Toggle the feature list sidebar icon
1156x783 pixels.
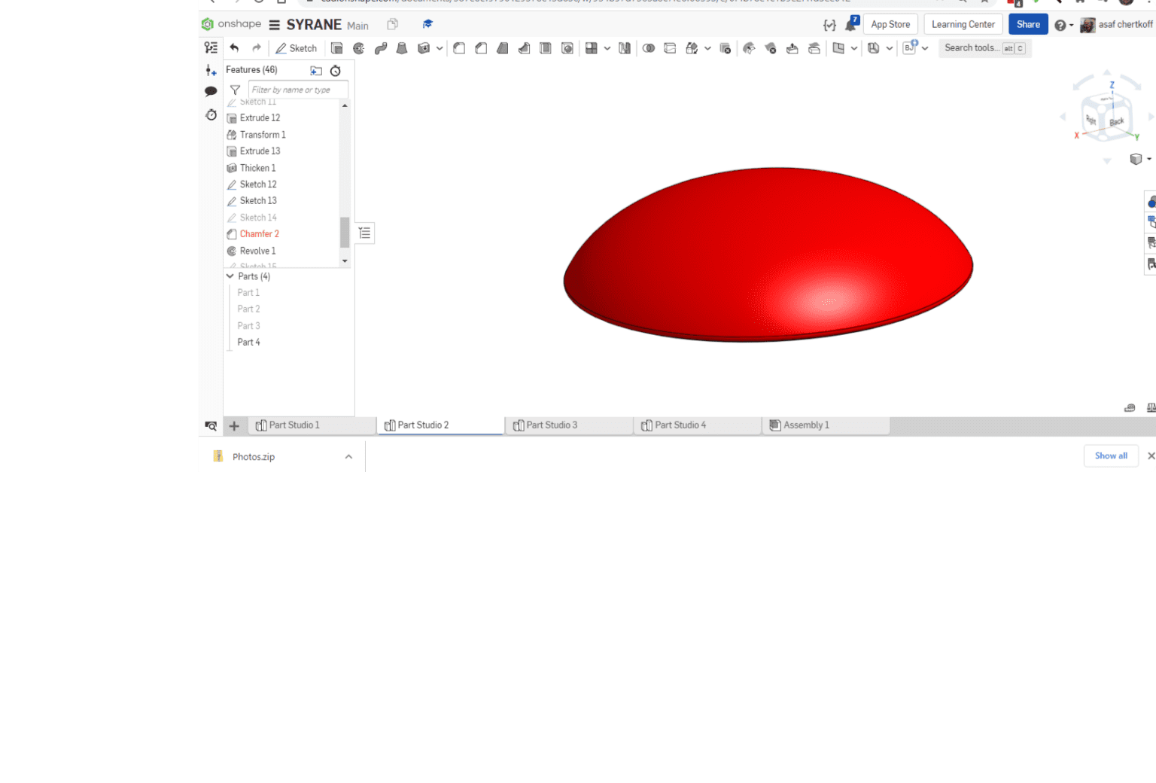(211, 47)
